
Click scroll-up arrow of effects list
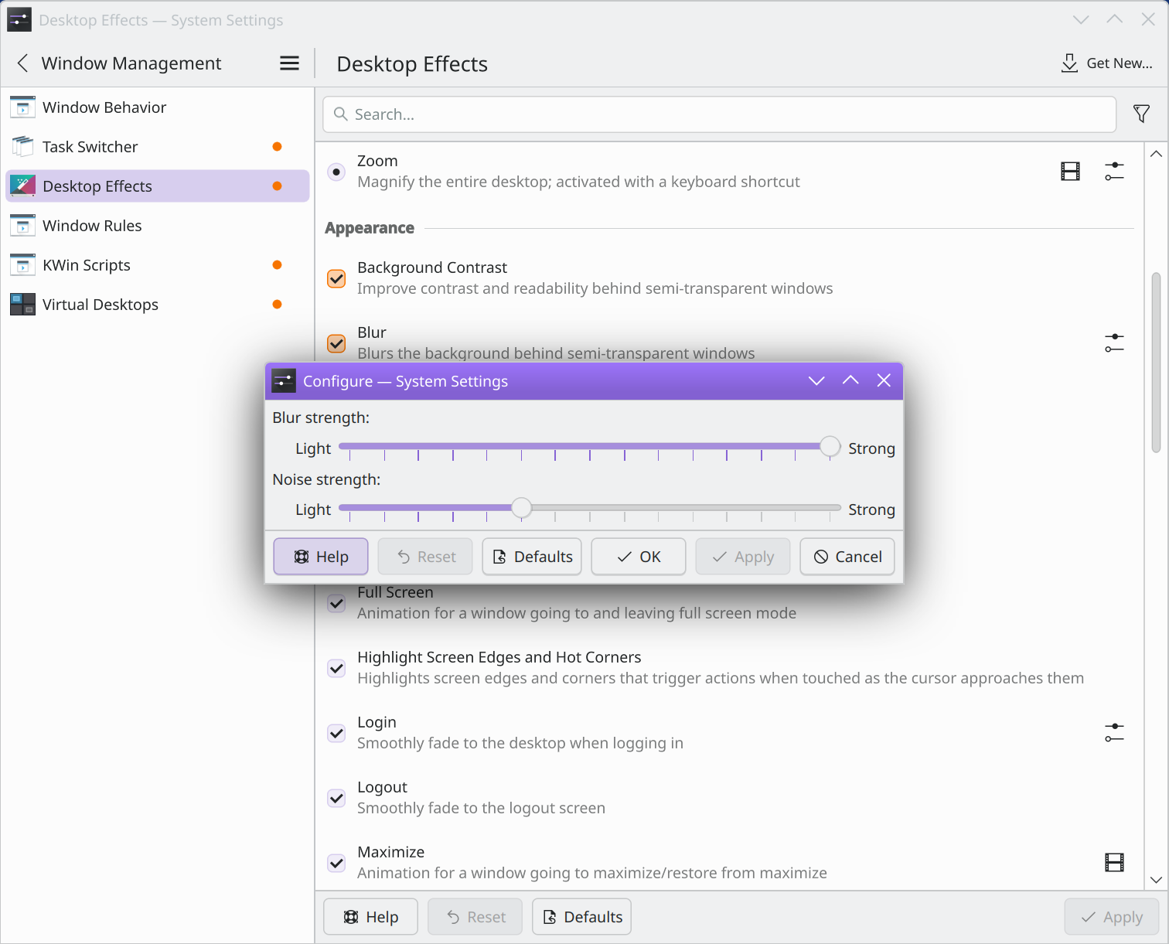click(1156, 154)
